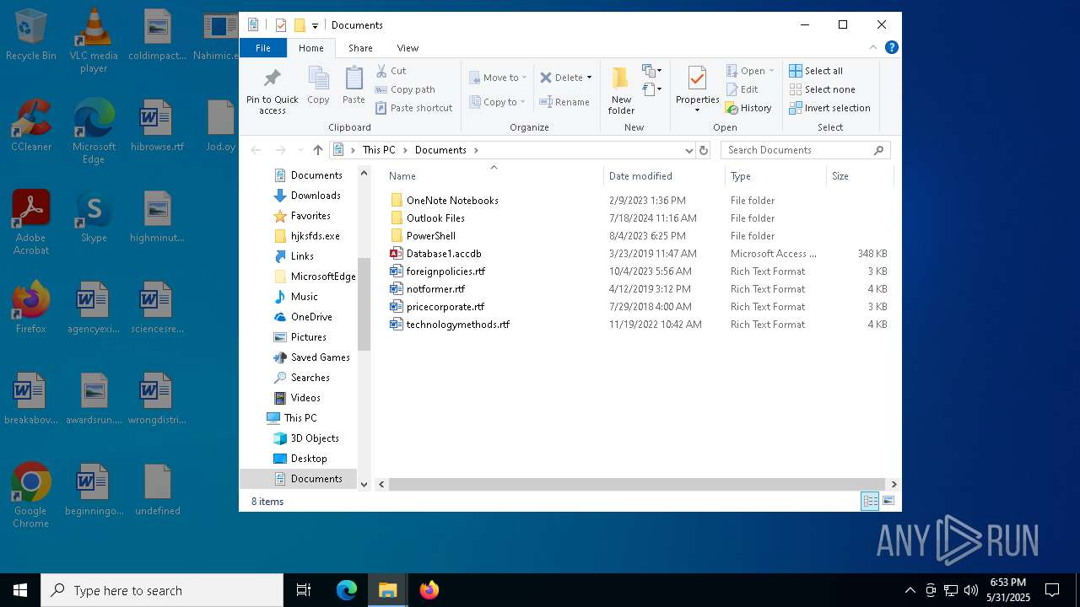Click the Rename ribbon button
The height and width of the screenshot is (607, 1080).
564,102
